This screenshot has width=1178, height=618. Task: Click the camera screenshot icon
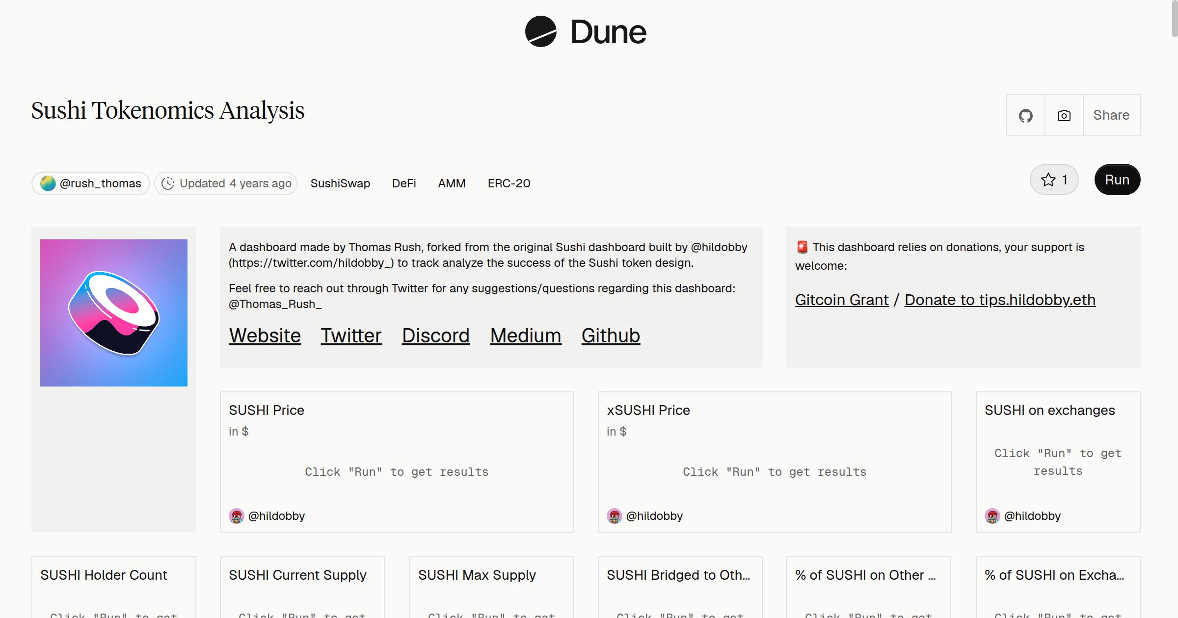(x=1064, y=115)
